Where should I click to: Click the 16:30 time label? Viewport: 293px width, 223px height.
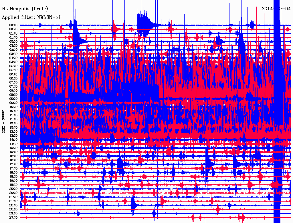[x=13, y=160]
